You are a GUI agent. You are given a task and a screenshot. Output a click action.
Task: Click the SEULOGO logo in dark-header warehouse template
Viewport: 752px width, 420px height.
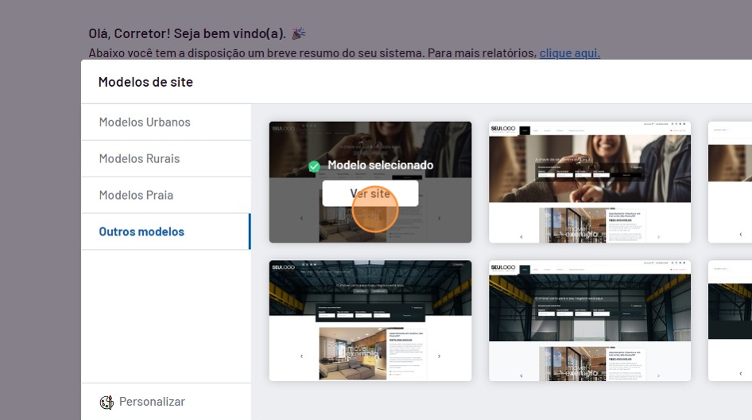283,268
